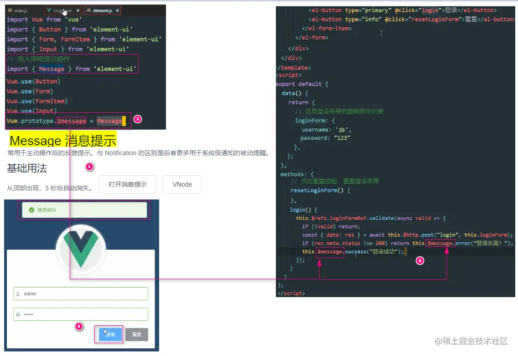This screenshot has width=518, height=356.
Task: Click the await this.$http.post line
Action: [407, 235]
